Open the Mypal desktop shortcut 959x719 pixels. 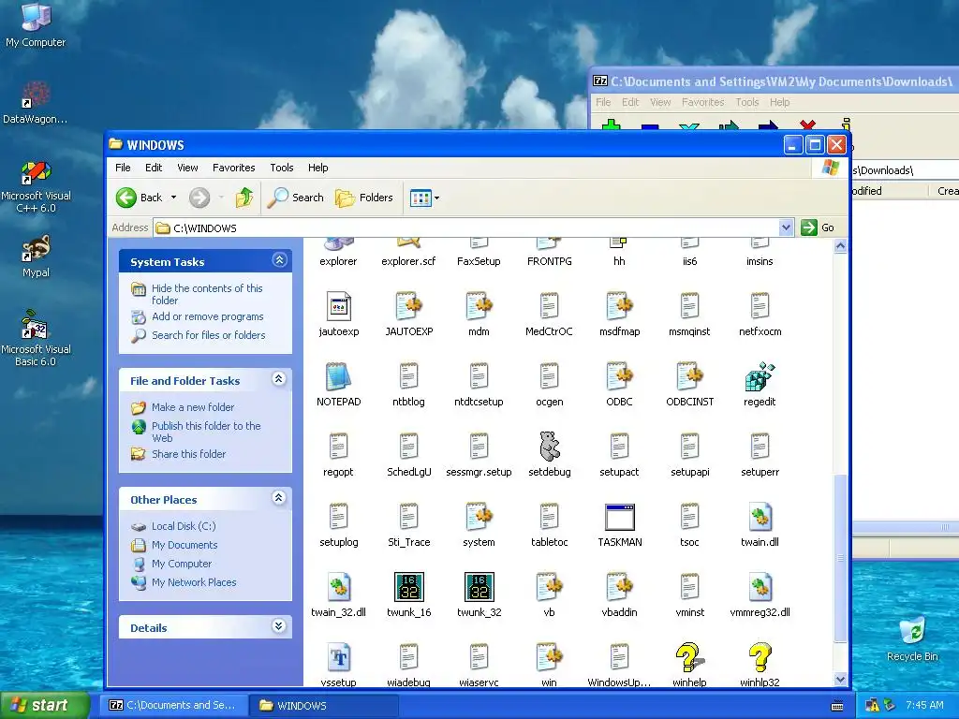coord(36,257)
